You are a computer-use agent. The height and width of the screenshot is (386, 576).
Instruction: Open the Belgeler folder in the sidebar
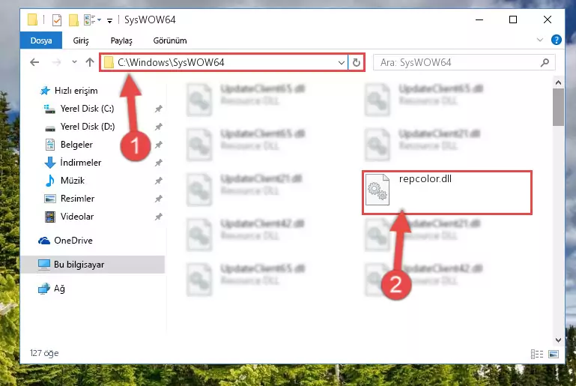tap(69, 145)
